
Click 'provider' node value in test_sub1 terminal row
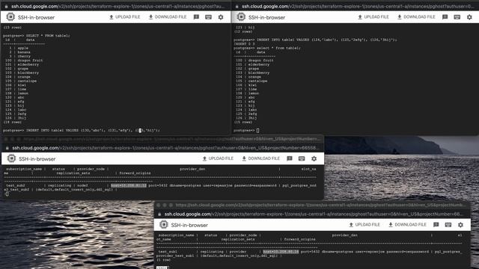tap(238, 252)
